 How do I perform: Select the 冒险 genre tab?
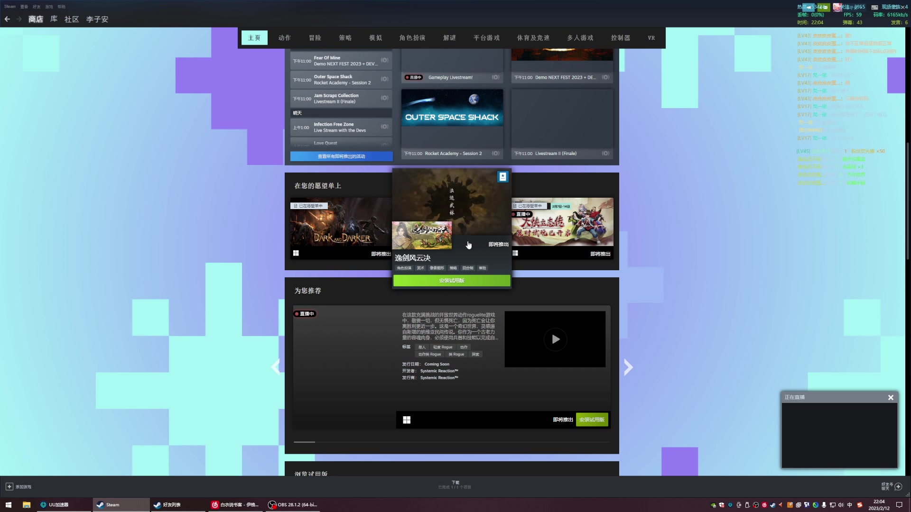pyautogui.click(x=315, y=38)
